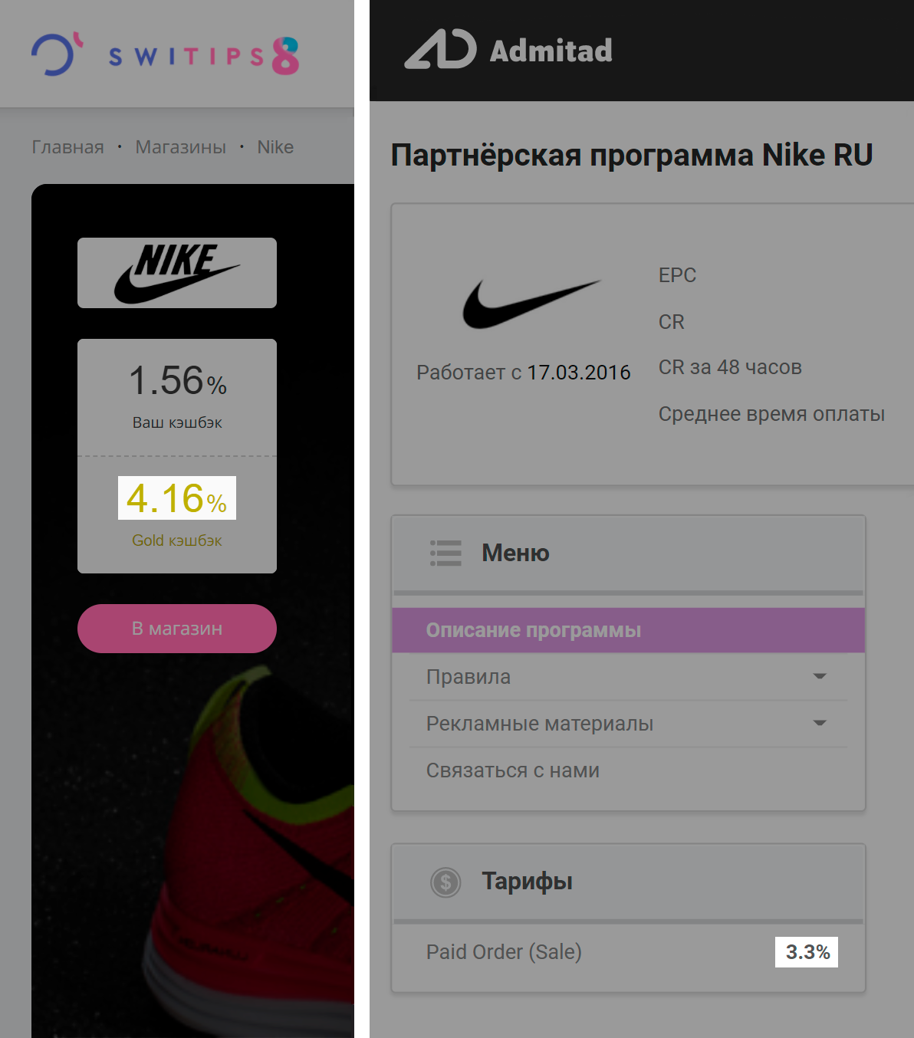Click the Nike swoosh logo in Admitad program card

531,304
